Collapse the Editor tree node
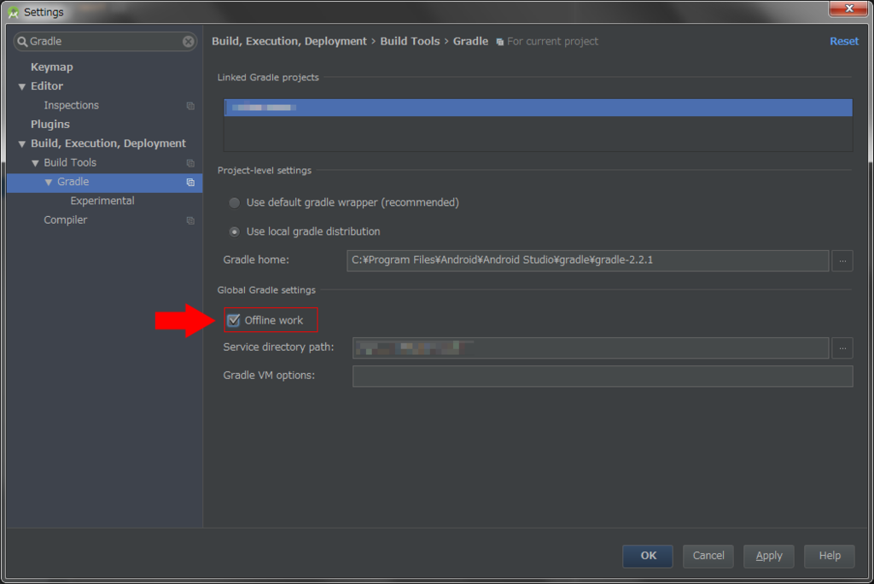This screenshot has width=874, height=584. click(x=21, y=85)
